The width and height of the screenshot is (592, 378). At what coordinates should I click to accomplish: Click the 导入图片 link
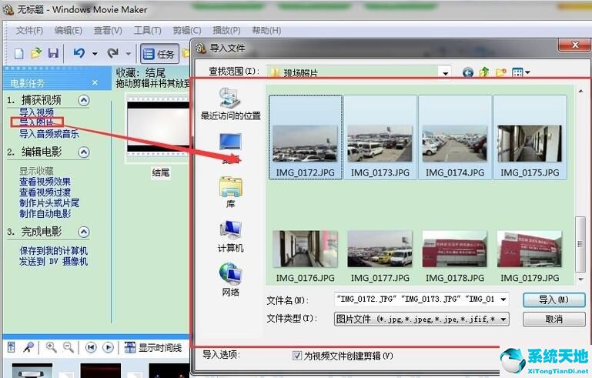click(x=37, y=122)
